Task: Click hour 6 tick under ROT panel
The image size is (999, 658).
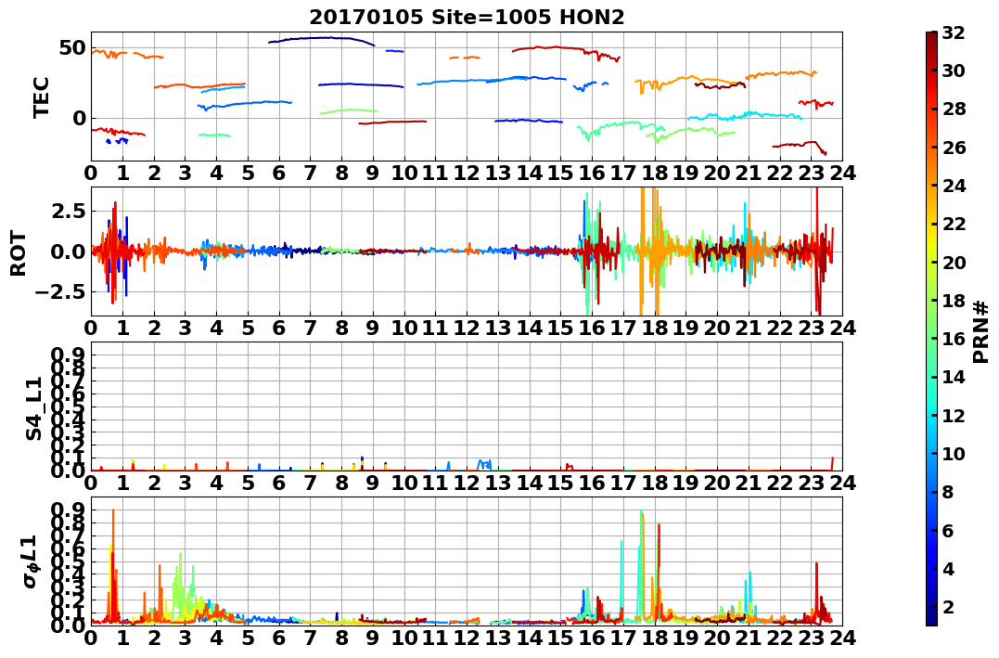Action: coord(279,329)
